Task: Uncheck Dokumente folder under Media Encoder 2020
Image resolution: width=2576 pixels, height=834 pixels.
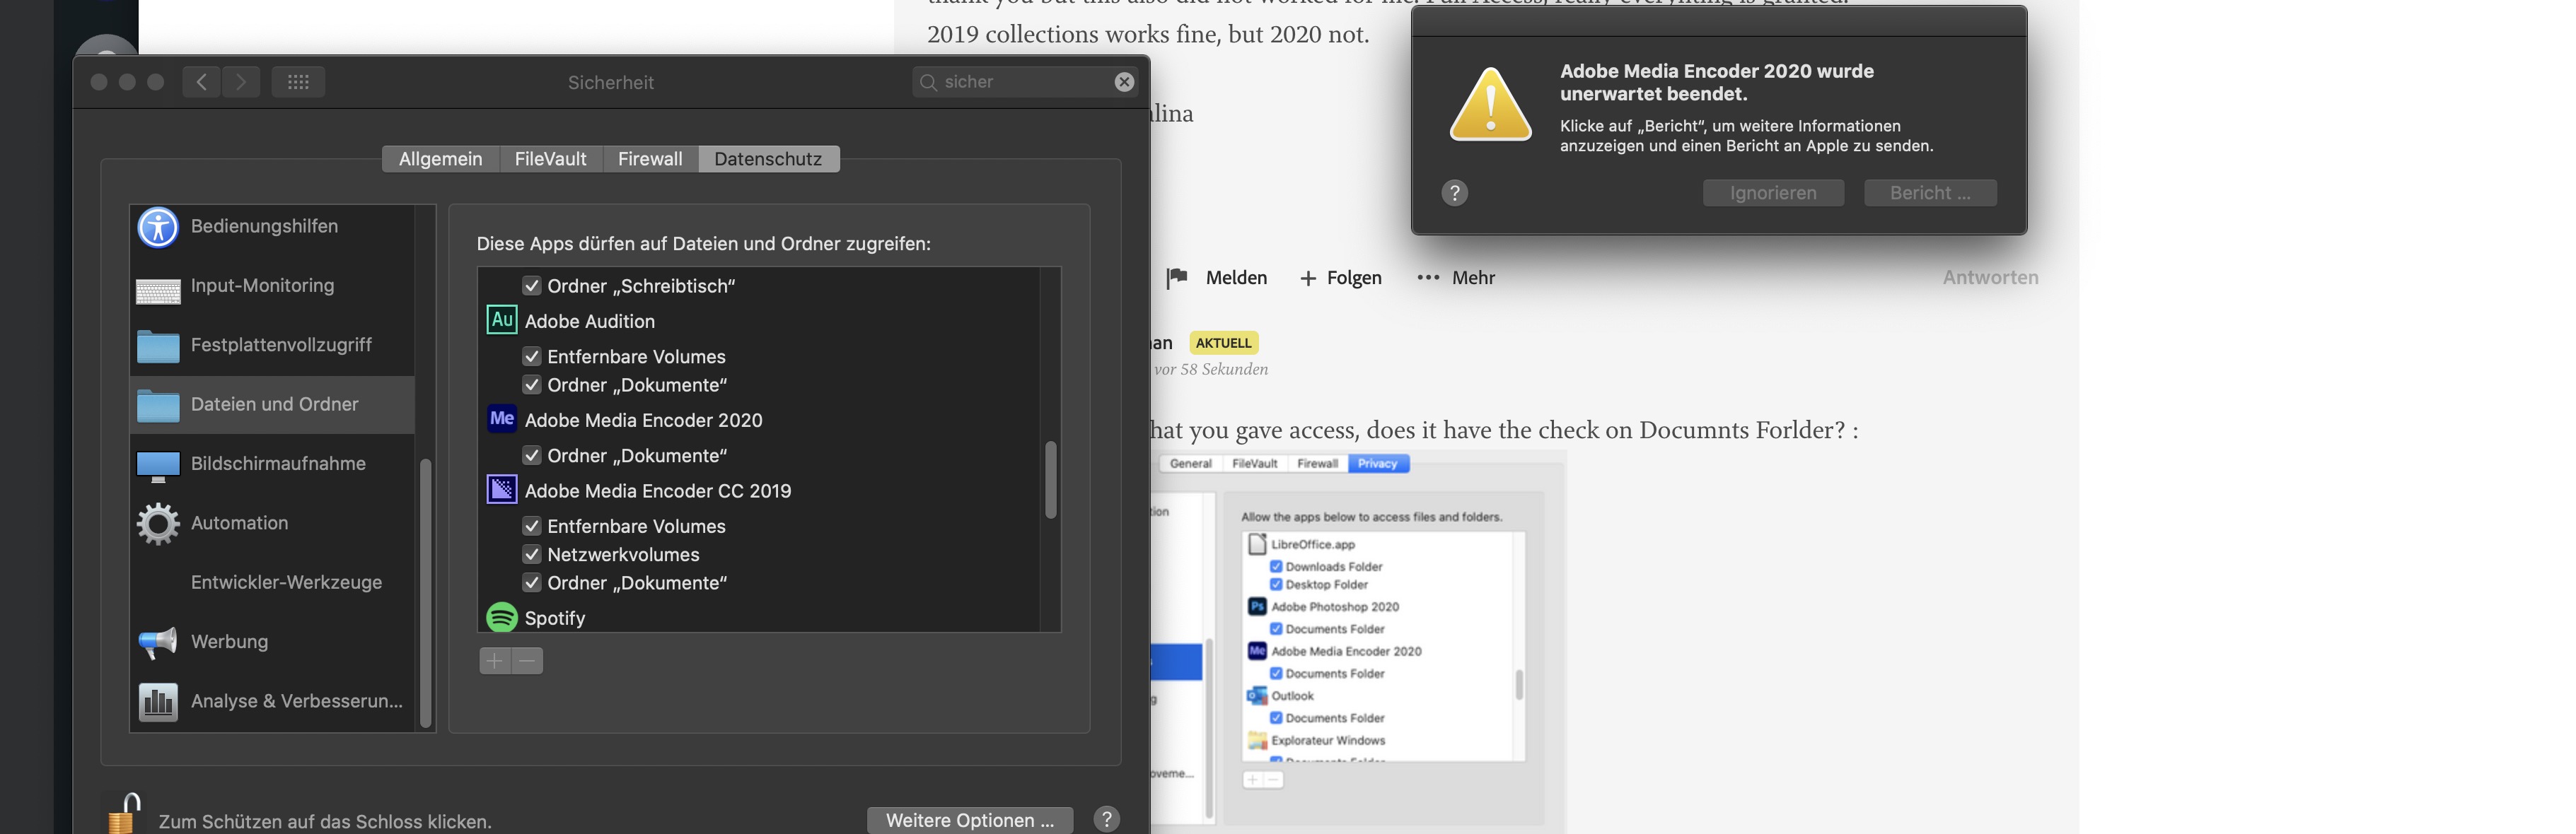Action: pyautogui.click(x=532, y=457)
